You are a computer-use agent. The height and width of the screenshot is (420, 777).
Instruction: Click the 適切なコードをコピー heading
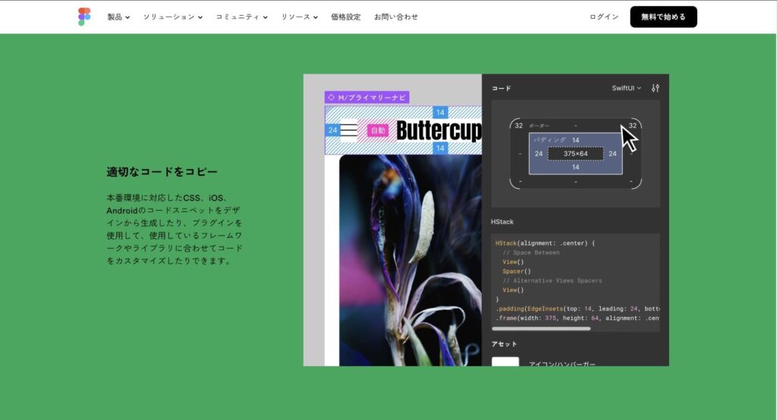click(x=162, y=172)
